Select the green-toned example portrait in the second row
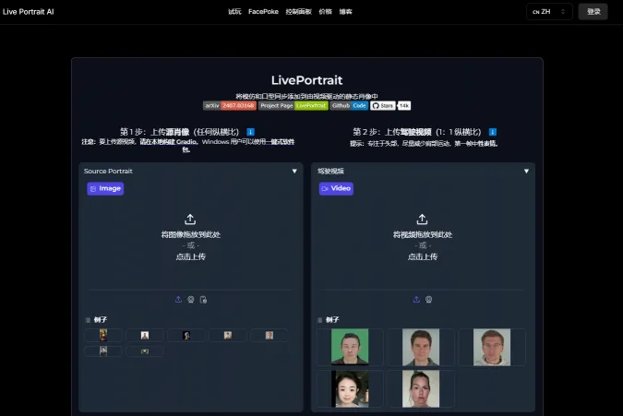Image resolution: width=623 pixels, height=416 pixels. [145, 351]
